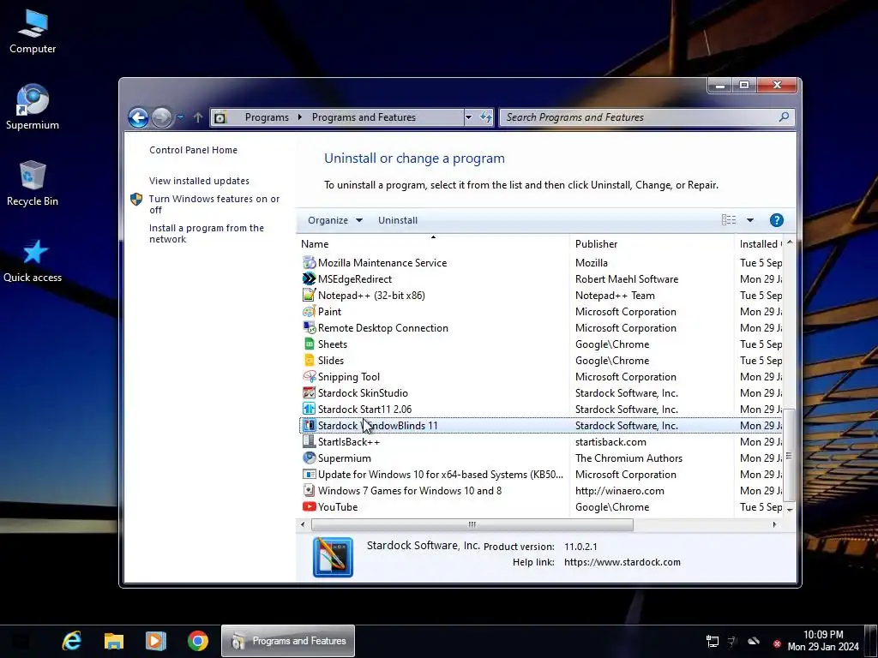Go up one level with up arrow
This screenshot has width=878, height=658.
198,117
